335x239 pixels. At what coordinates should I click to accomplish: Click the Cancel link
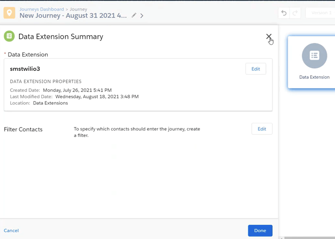[x=11, y=231]
